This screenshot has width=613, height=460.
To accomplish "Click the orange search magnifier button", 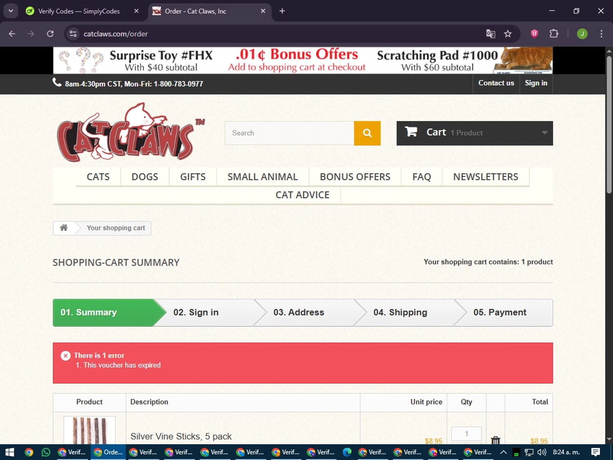I will pyautogui.click(x=367, y=133).
